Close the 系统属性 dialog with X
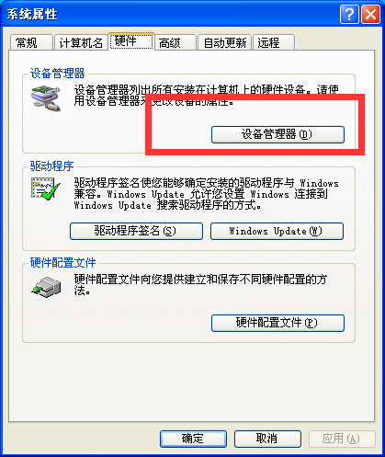The image size is (385, 457). [370, 14]
